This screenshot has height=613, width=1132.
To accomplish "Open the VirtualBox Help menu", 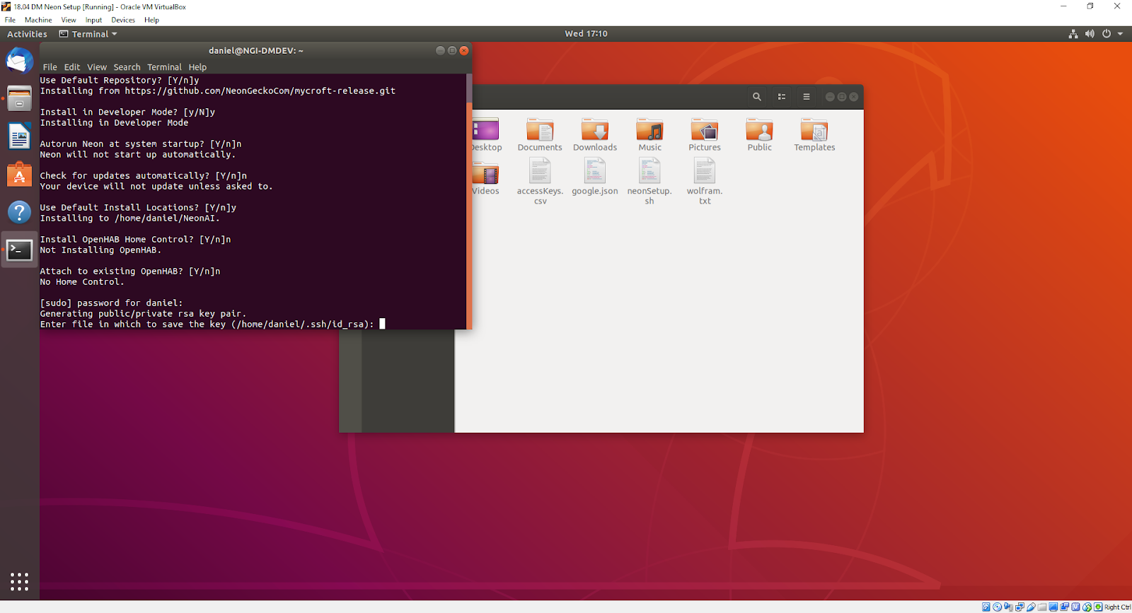I will pyautogui.click(x=151, y=20).
